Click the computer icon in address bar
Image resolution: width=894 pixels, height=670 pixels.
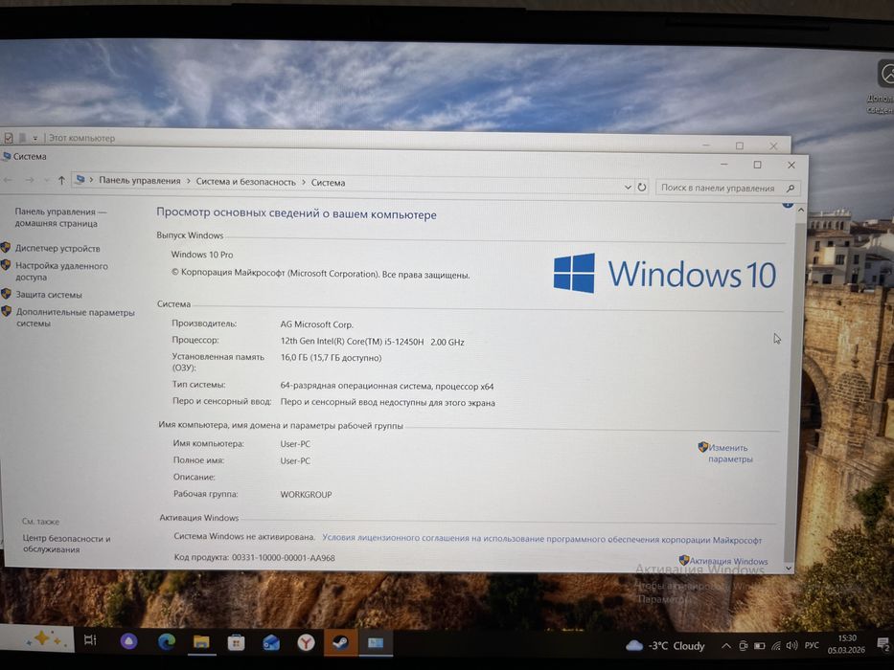[x=80, y=180]
